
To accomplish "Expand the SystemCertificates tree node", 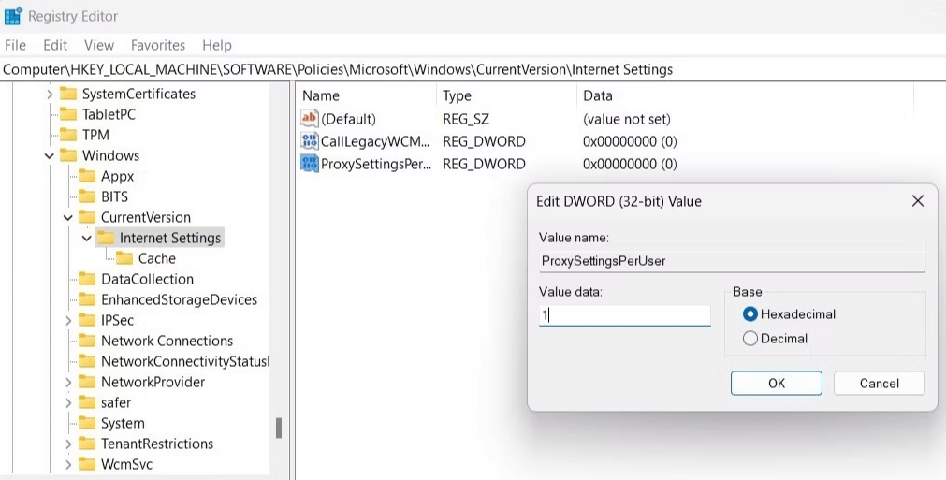I will (50, 95).
